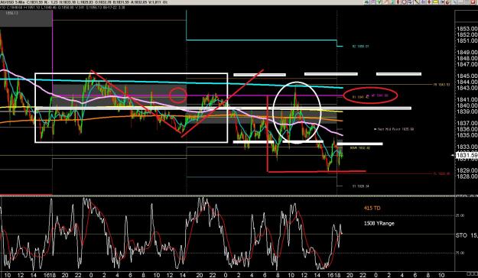Click the 1853.00 price axis label
The height and width of the screenshot is (278, 478).
467,29
